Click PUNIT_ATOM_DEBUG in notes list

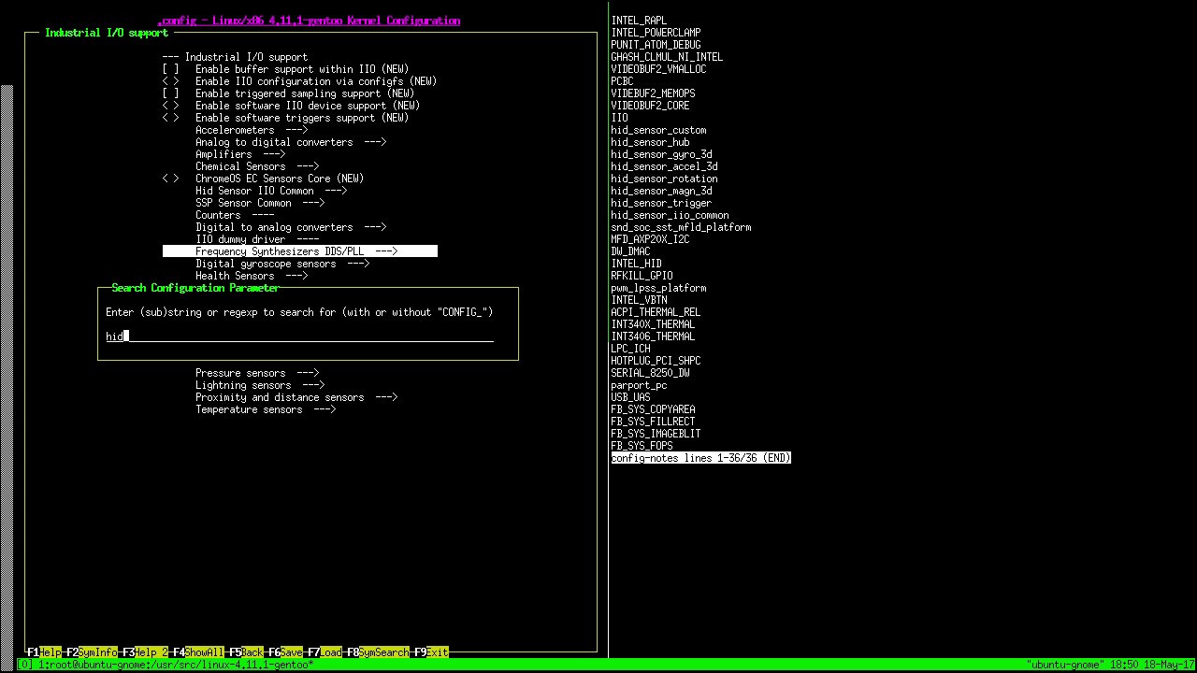(x=656, y=45)
